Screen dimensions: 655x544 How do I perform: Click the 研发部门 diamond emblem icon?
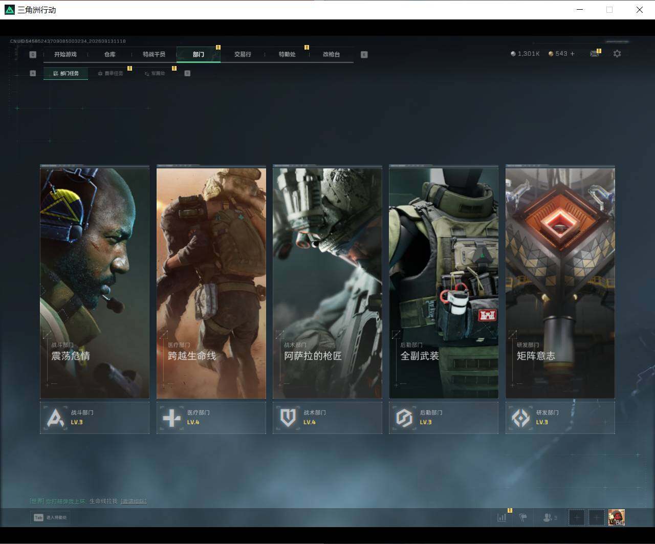pos(521,418)
